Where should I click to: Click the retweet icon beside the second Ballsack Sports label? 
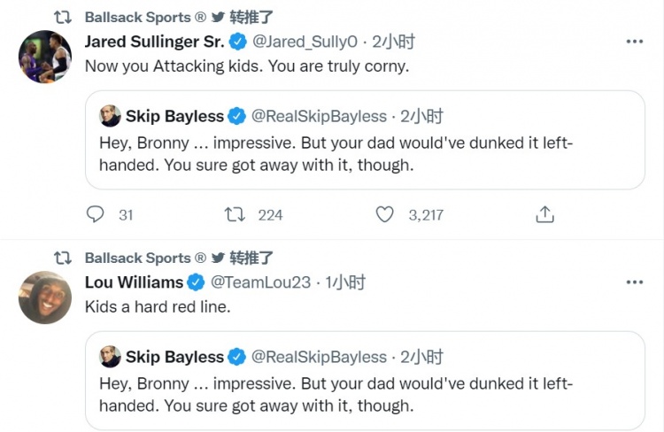[62, 258]
